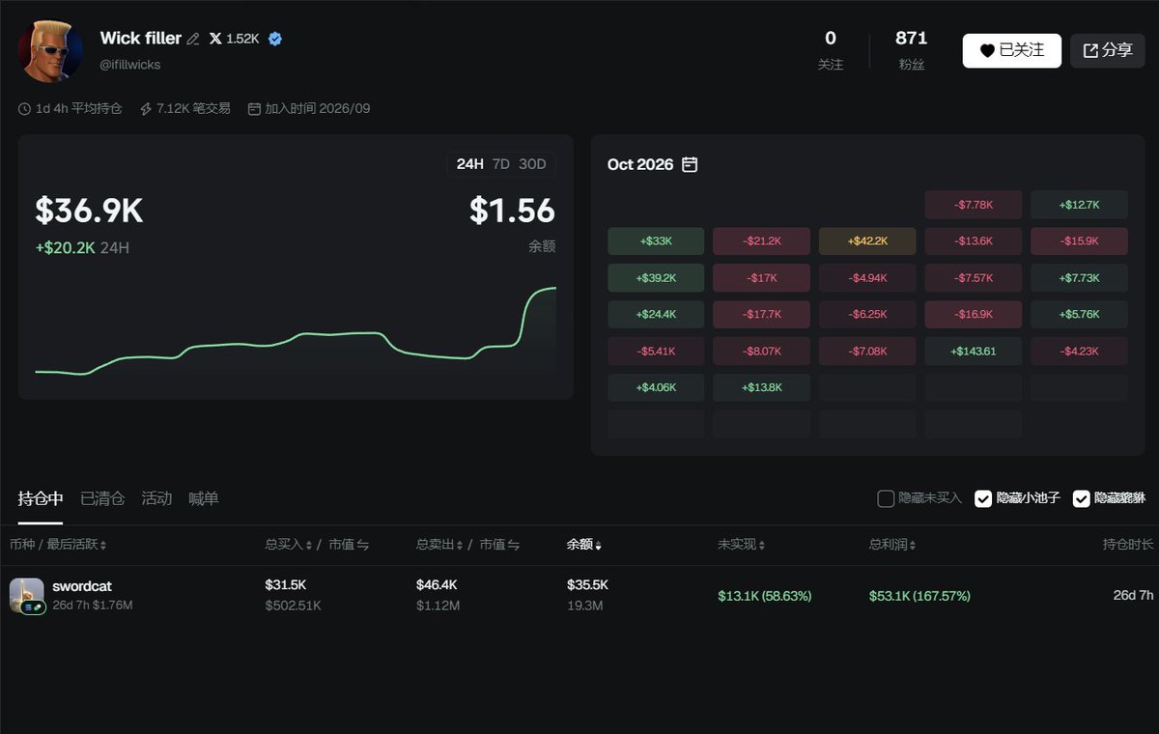Viewport: 1159px width, 734px height.
Task: Open the swordcat token name
Action: click(82, 586)
